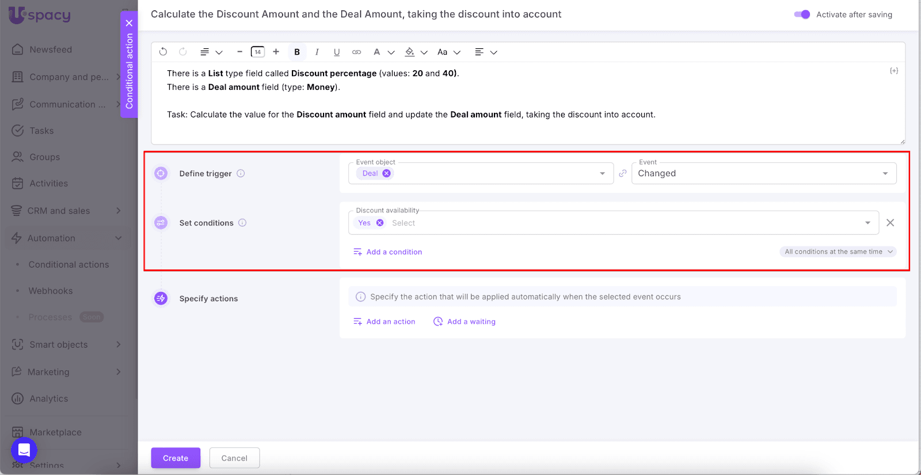The height and width of the screenshot is (475, 921).
Task: Click the Create button
Action: point(176,458)
